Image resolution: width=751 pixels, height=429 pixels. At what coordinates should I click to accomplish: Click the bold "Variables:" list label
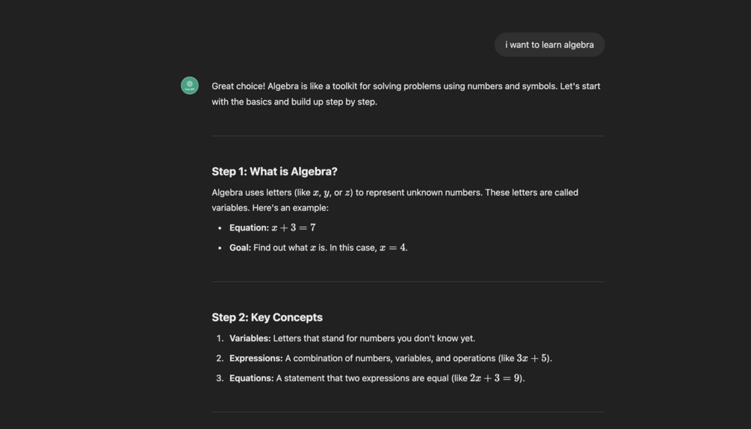(250, 338)
